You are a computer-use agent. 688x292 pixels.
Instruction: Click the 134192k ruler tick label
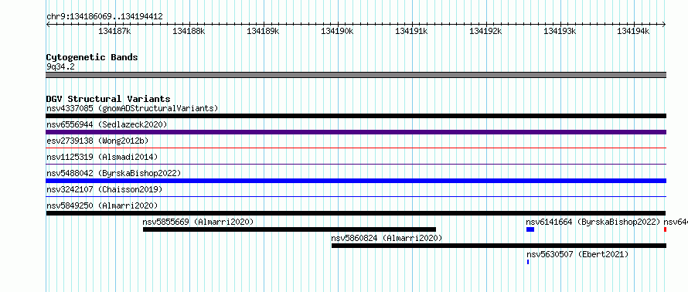tap(485, 31)
